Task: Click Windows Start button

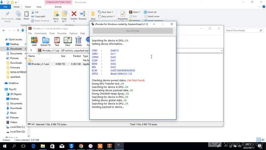Action: click(5, 146)
